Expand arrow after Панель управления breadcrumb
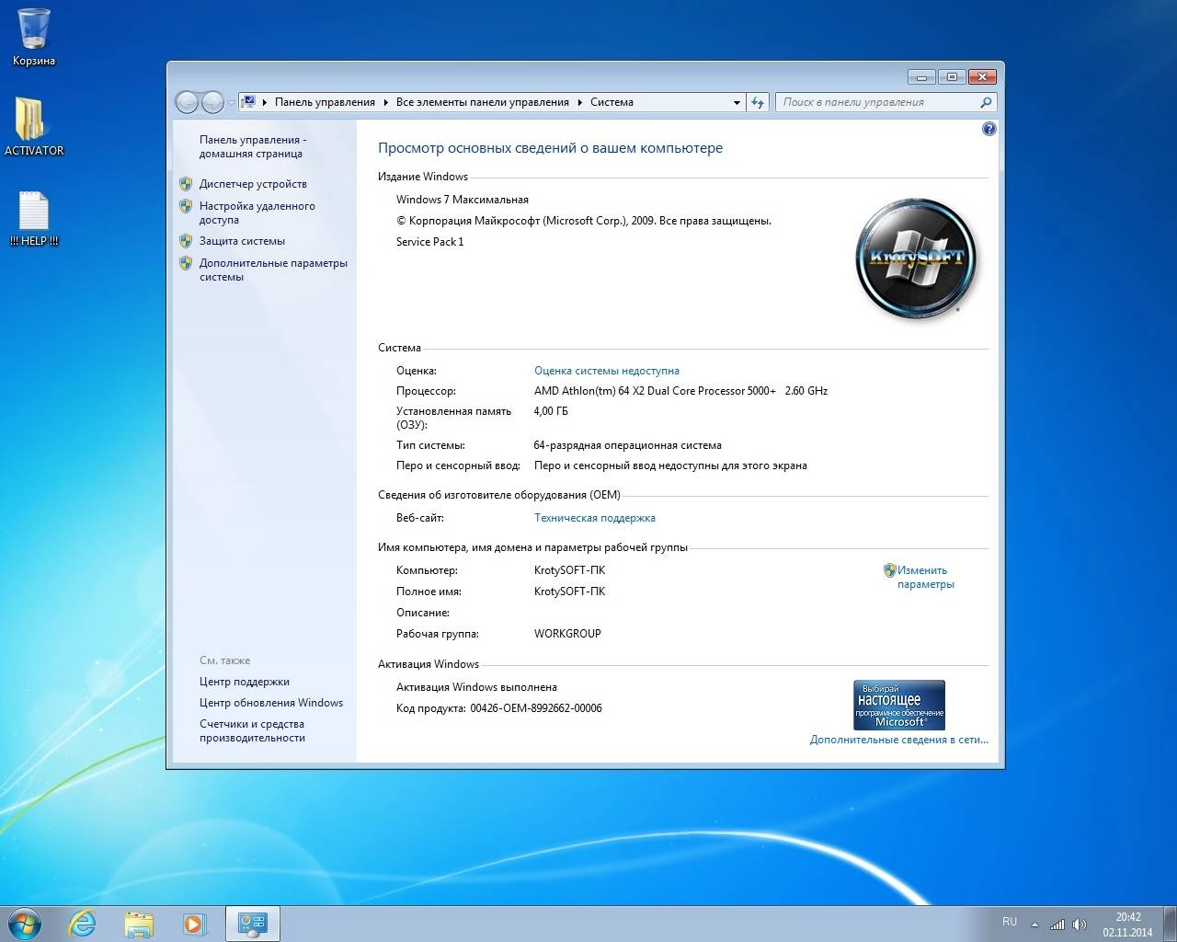The height and width of the screenshot is (942, 1177). pyautogui.click(x=385, y=102)
